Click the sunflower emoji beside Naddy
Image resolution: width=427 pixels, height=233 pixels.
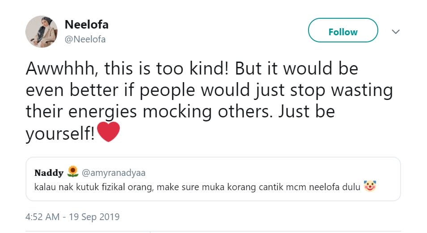(73, 172)
